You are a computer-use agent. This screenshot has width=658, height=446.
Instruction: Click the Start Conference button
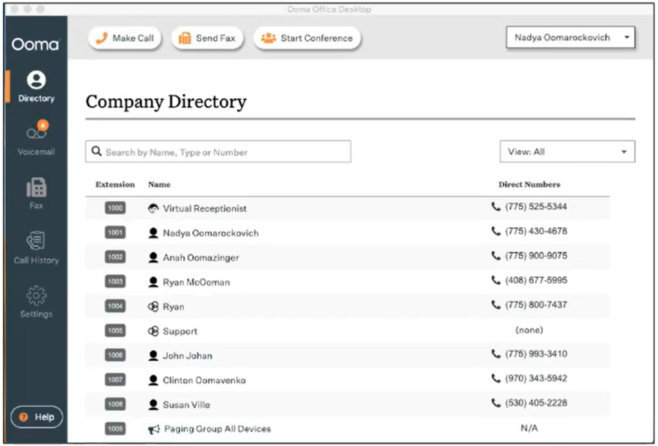(x=307, y=38)
